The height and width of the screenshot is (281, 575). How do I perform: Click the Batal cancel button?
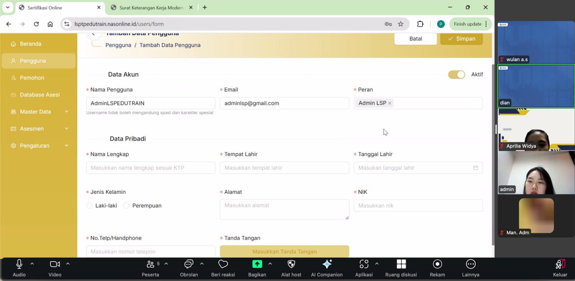[416, 39]
